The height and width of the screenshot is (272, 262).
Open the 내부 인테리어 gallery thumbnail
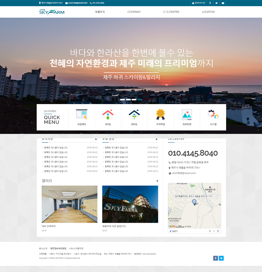[70, 204]
